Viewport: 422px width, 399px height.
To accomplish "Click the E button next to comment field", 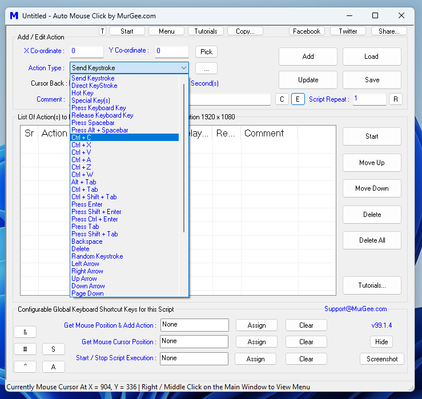I will click(298, 99).
